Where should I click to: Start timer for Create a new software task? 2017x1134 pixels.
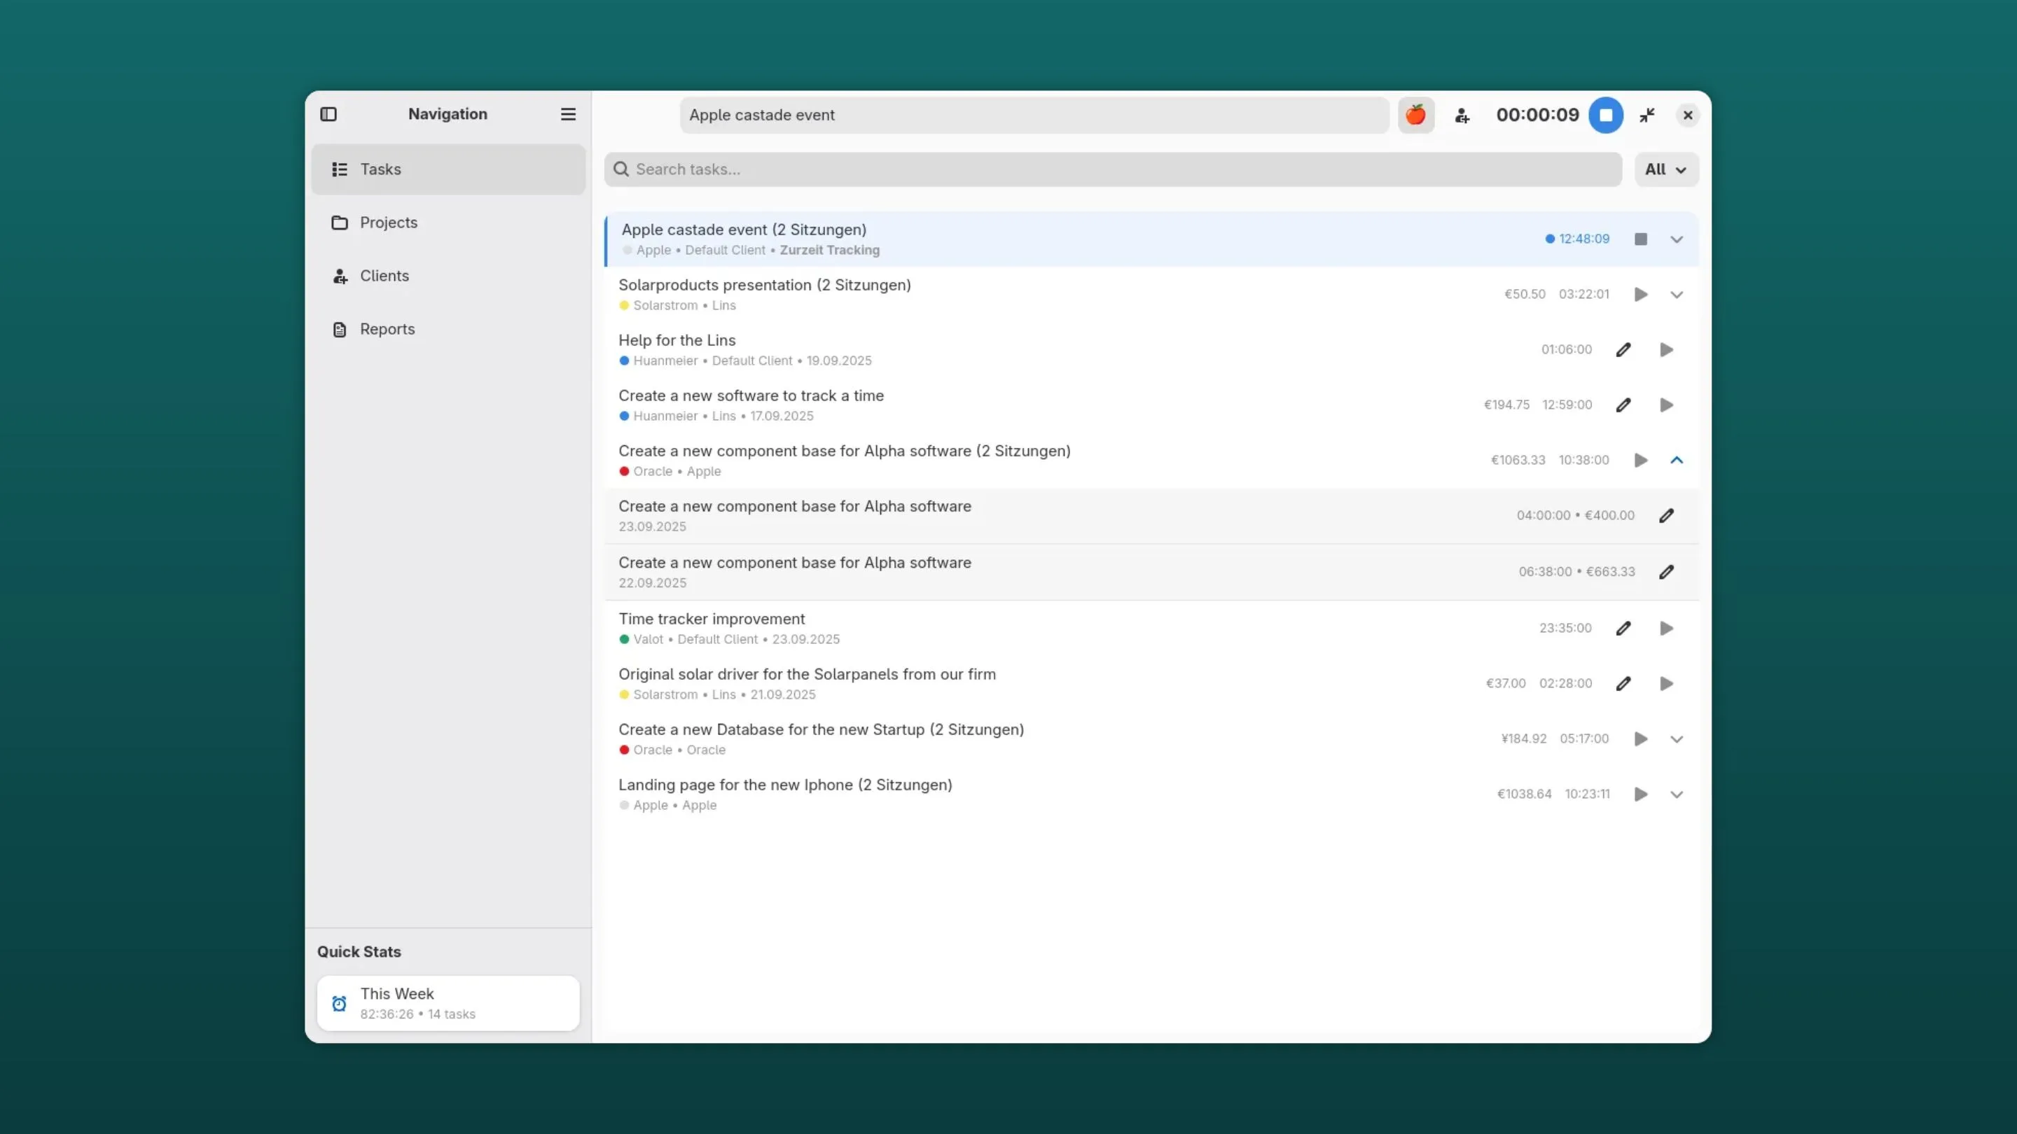(1666, 405)
